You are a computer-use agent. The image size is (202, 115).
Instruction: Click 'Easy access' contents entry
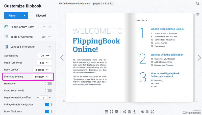click(160, 46)
